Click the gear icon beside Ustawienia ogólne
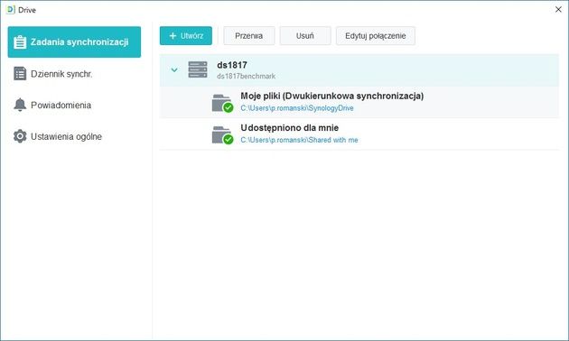 [20, 136]
